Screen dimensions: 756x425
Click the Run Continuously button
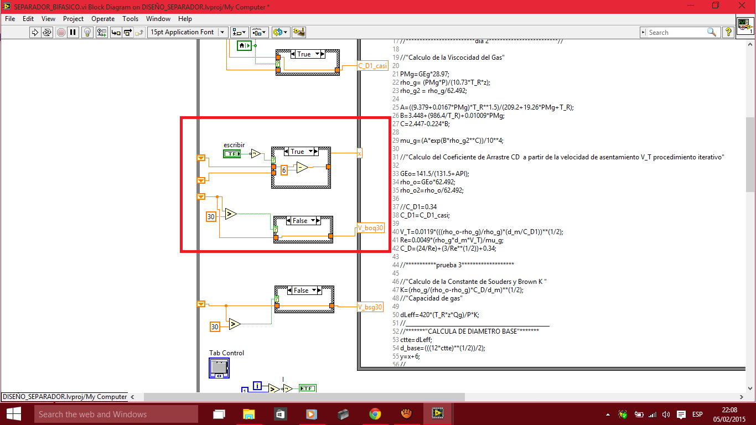coord(47,32)
